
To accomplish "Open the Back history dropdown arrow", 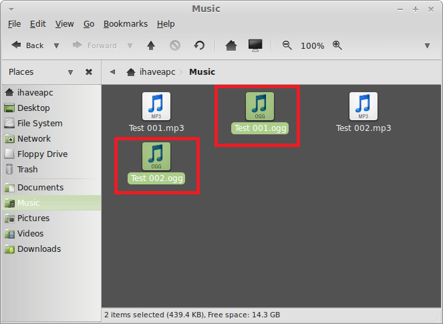I will coord(57,45).
